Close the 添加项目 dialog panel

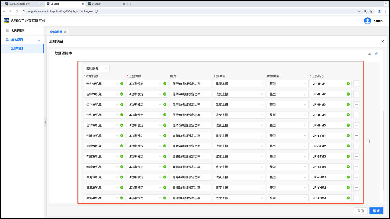pyautogui.click(x=382, y=41)
